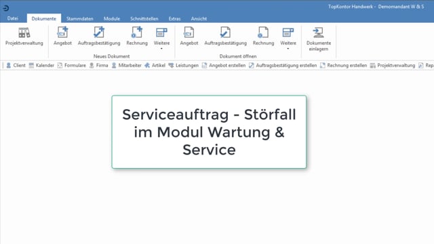
Task: Open Mitarbeiter from the quick-access bar
Action: tap(127, 65)
